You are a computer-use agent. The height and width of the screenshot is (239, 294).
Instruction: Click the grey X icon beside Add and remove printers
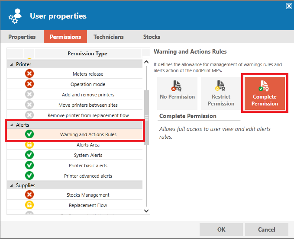pos(29,94)
